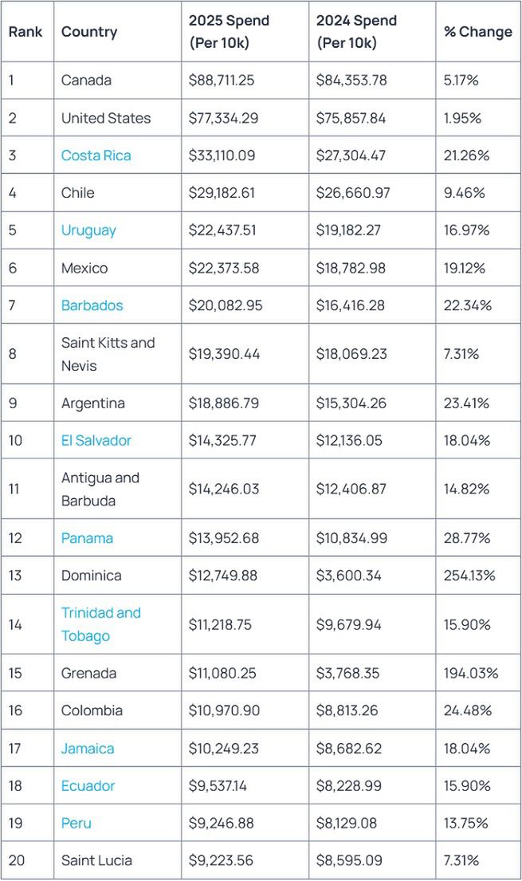This screenshot has width=522, height=881.
Task: Open the Costa Rica country link
Action: click(96, 155)
